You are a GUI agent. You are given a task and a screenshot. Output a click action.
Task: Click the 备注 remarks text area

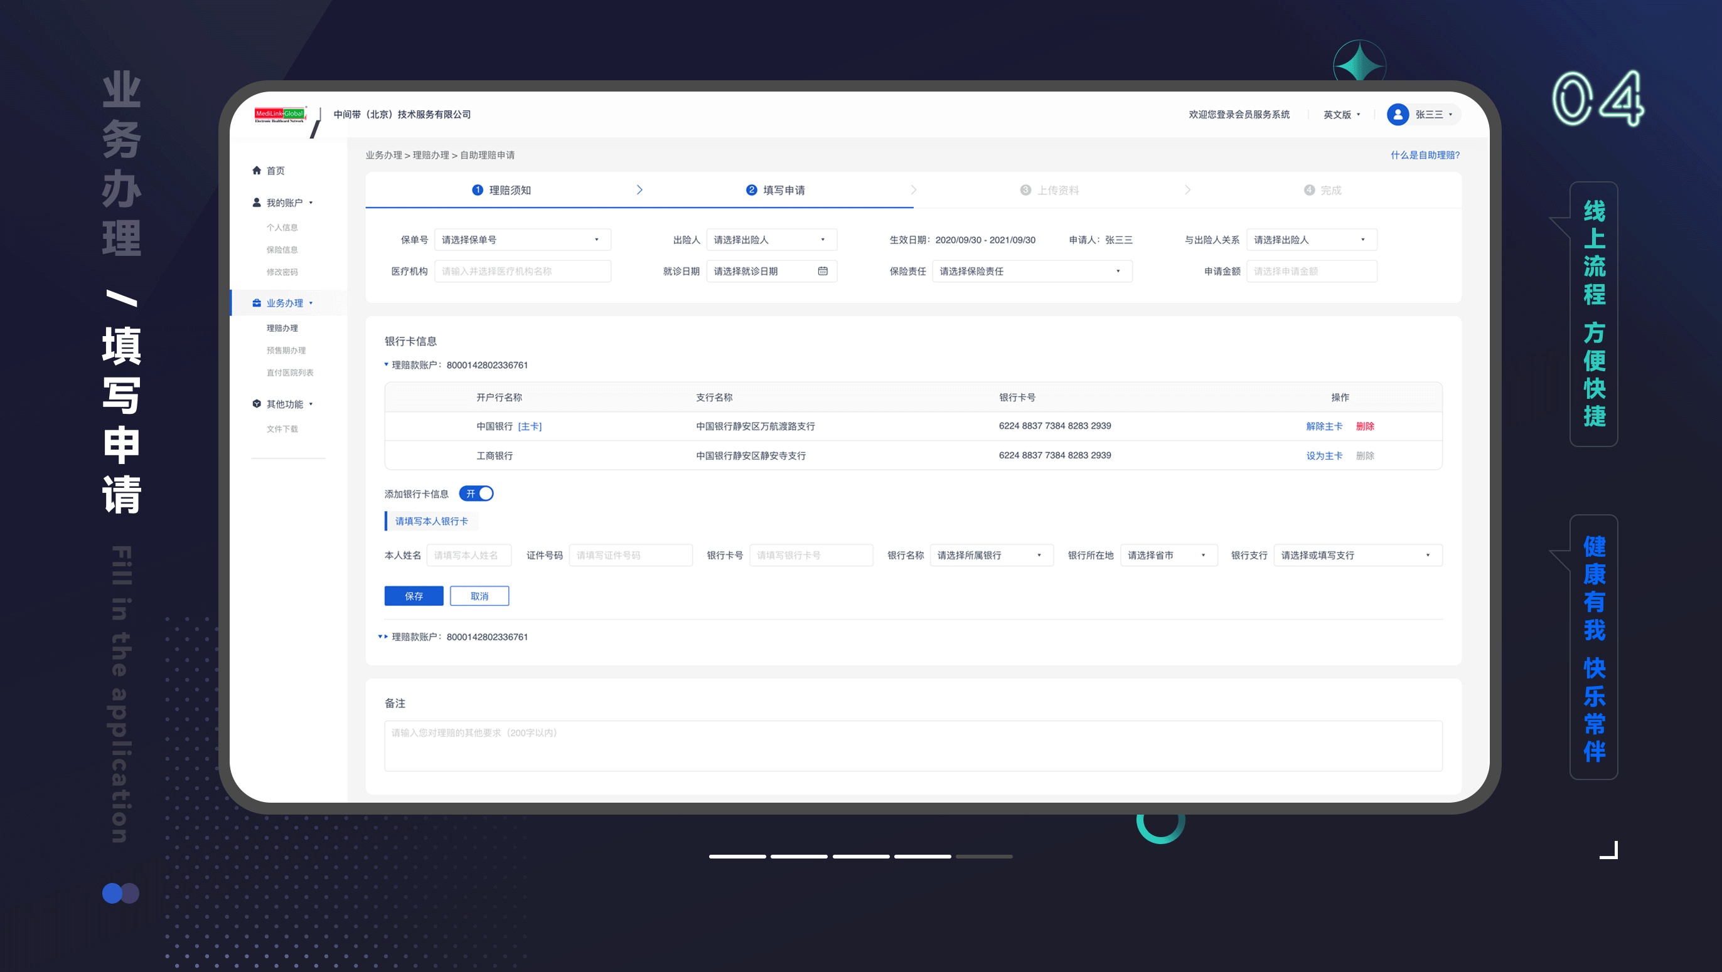click(913, 746)
